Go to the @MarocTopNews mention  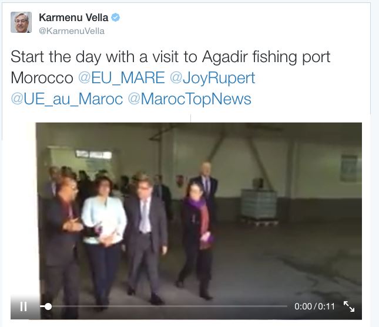coord(190,99)
